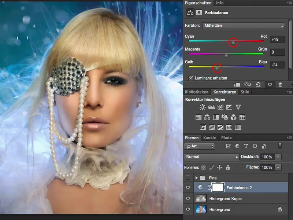The width and height of the screenshot is (293, 220).
Task: Open the Farbton Mitteltöne dropdown
Action: 244,26
